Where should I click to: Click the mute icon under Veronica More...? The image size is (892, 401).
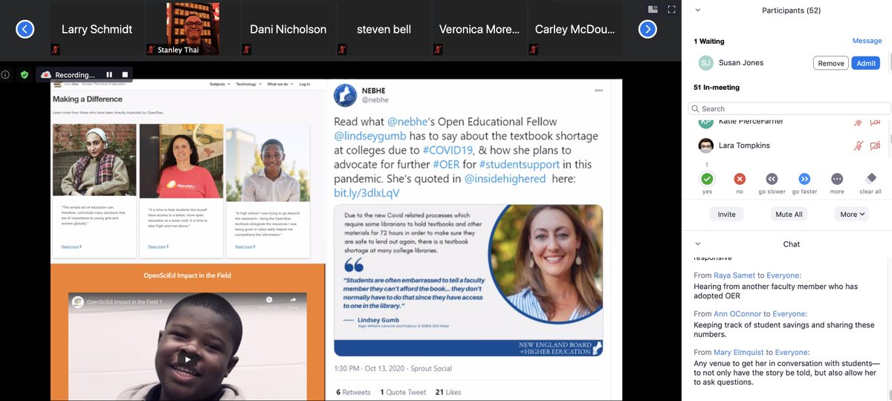coord(439,50)
